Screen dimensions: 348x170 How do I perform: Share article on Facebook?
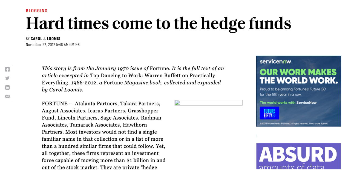pos(7,69)
